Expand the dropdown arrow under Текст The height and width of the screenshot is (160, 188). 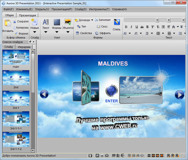(46, 32)
